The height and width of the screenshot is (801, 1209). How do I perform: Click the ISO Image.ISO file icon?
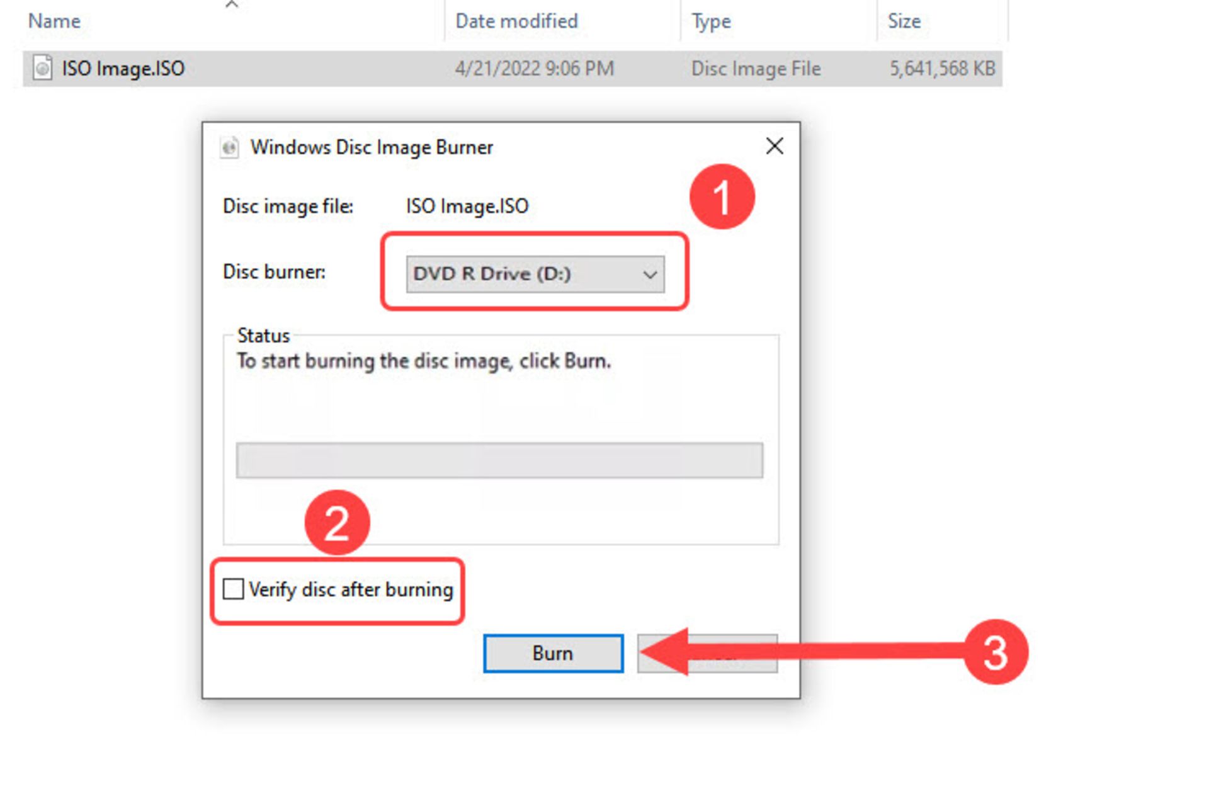tap(42, 67)
